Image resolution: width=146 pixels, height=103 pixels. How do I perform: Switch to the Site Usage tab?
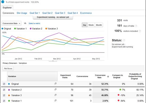pyautogui.click(x=22, y=13)
